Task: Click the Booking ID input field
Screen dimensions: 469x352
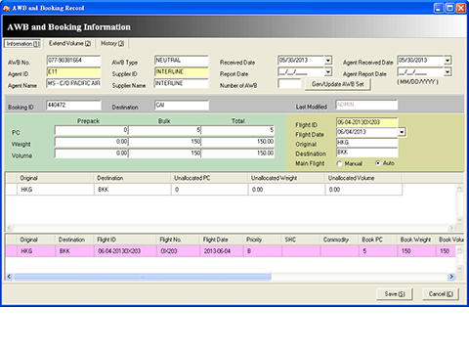Action: click(x=73, y=106)
